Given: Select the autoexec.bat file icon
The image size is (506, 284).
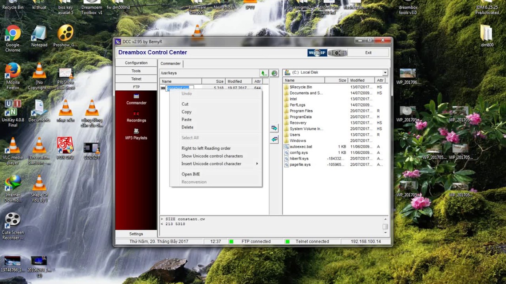Looking at the screenshot, I should tap(287, 147).
